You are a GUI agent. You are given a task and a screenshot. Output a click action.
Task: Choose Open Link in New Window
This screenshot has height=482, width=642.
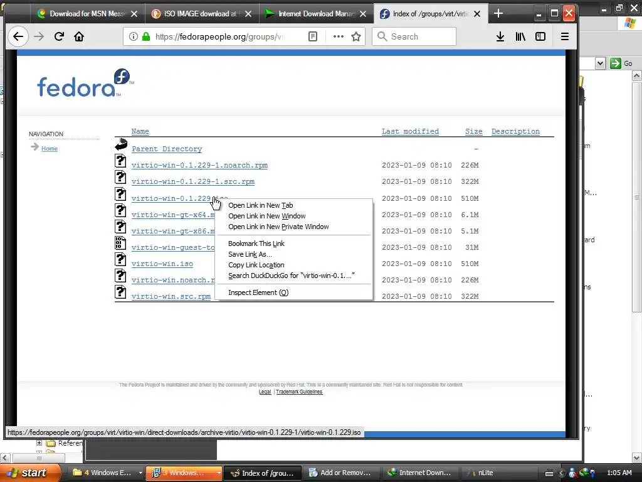click(293, 216)
